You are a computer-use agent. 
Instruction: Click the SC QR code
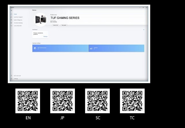pos(97,101)
